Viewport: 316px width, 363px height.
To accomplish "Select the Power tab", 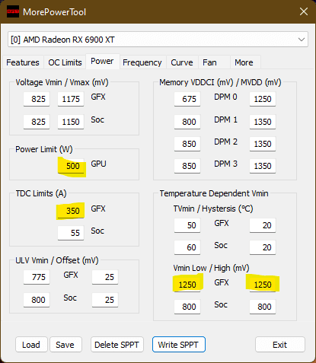I will point(102,61).
